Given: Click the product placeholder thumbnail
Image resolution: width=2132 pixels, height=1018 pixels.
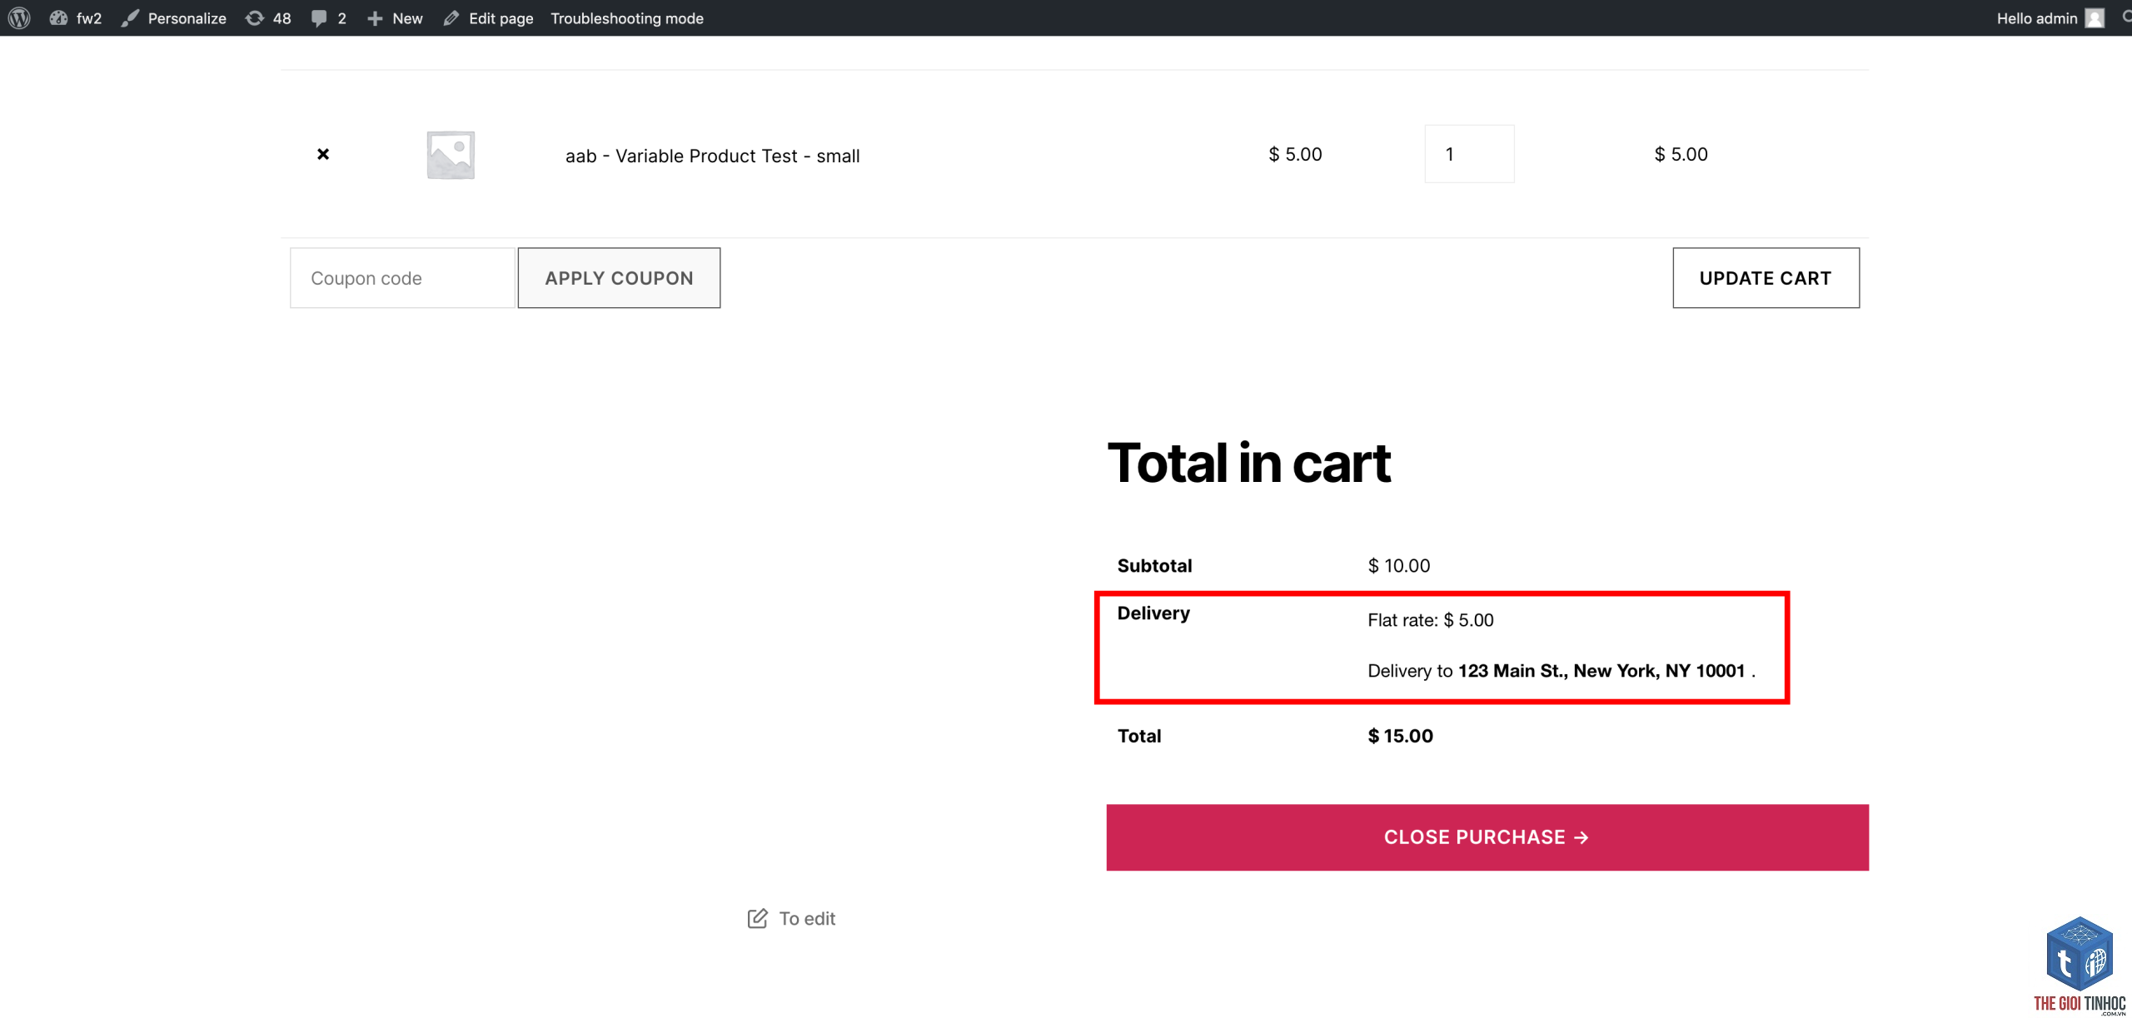Looking at the screenshot, I should 451,154.
